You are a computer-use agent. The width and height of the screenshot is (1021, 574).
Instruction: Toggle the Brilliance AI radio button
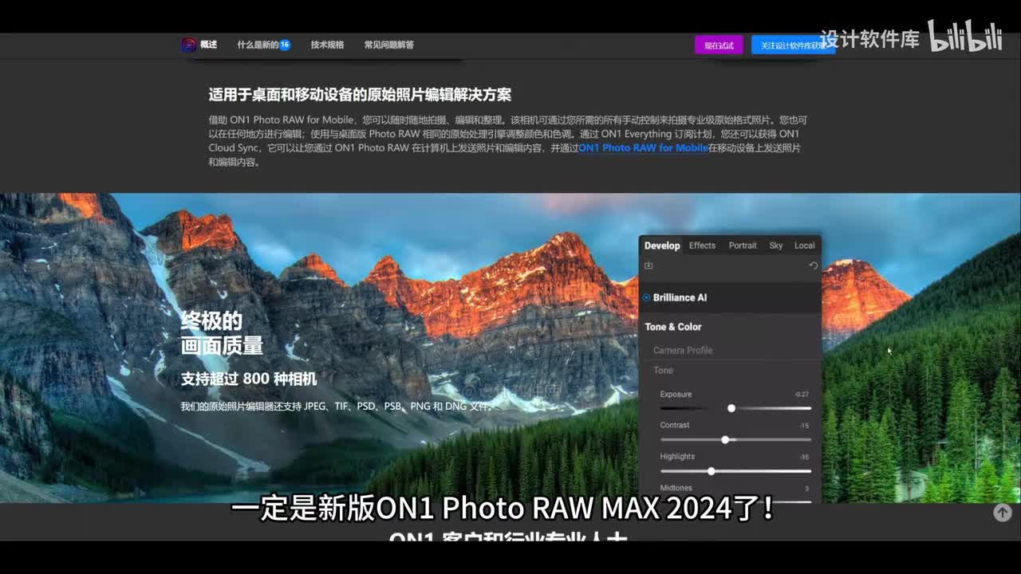click(646, 297)
